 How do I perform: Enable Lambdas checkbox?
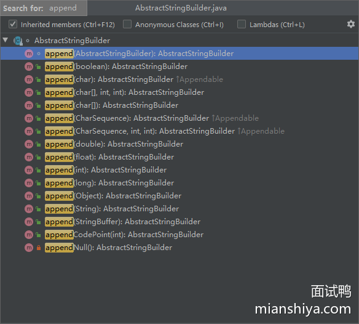point(242,24)
